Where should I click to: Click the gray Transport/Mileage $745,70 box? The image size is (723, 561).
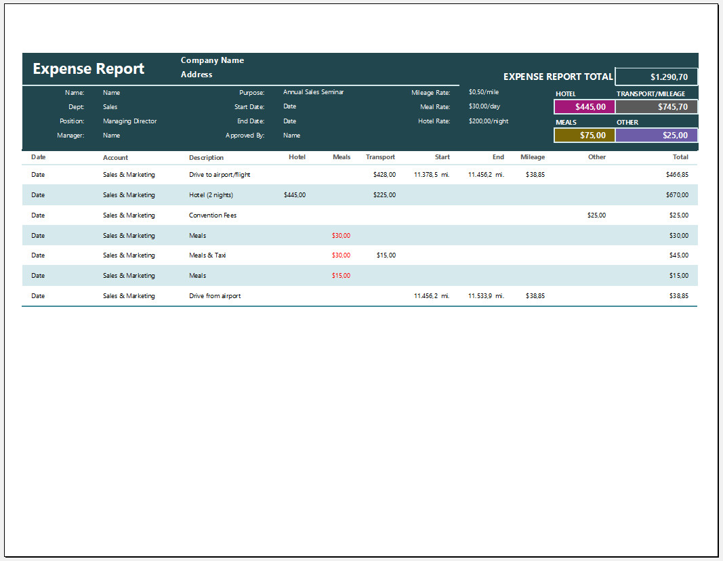656,107
